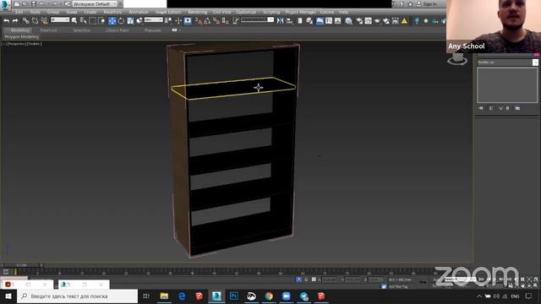
Task: Switch to the Object Paint ribbon tab
Action: pyautogui.click(x=117, y=30)
